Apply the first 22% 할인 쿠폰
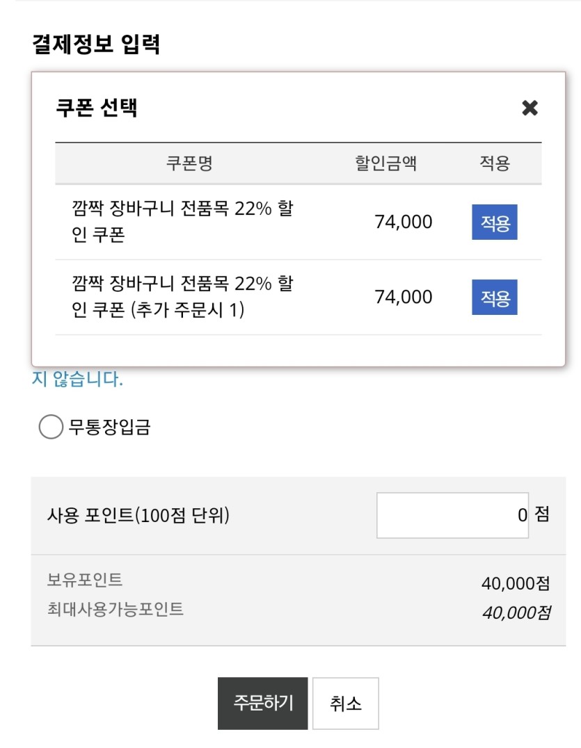 [x=495, y=222]
